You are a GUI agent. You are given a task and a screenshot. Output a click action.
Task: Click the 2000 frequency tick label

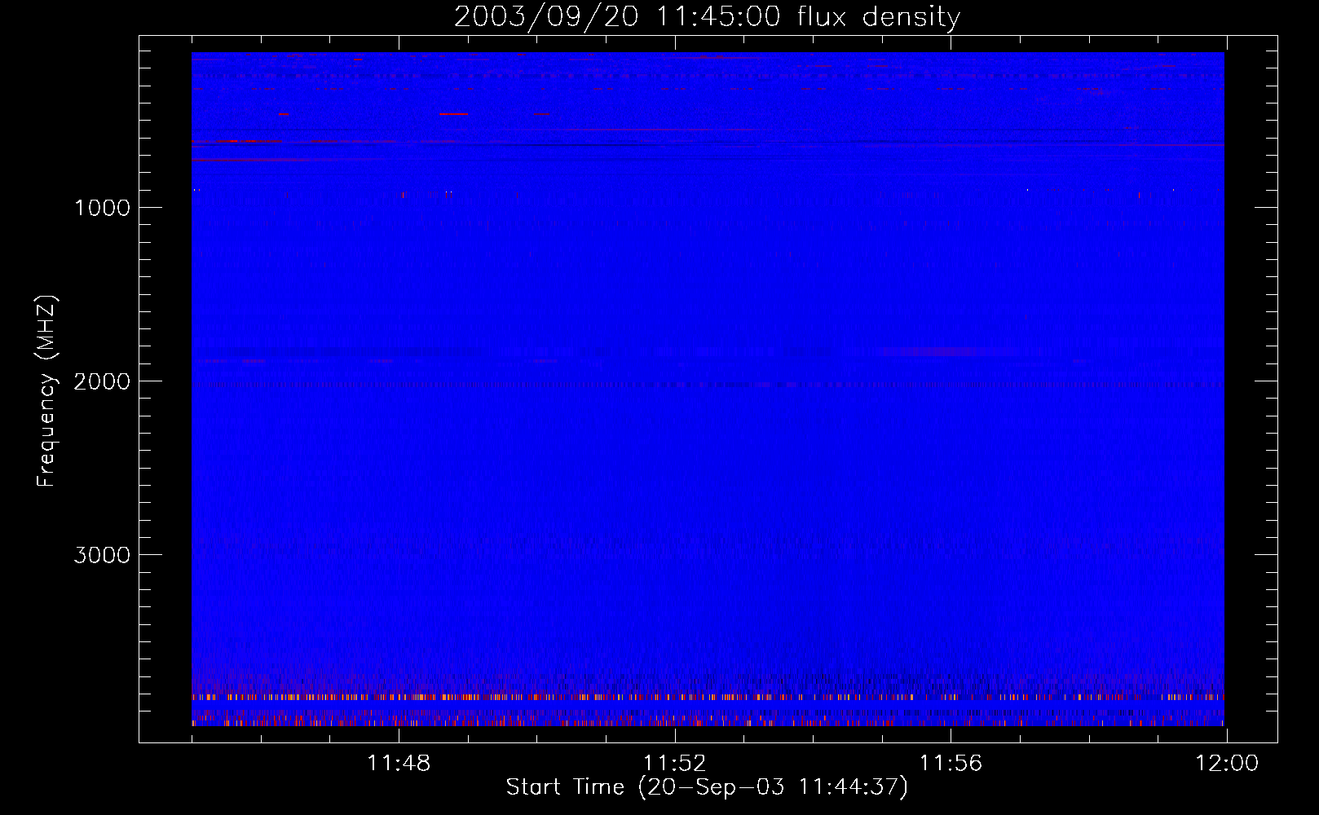(102, 381)
